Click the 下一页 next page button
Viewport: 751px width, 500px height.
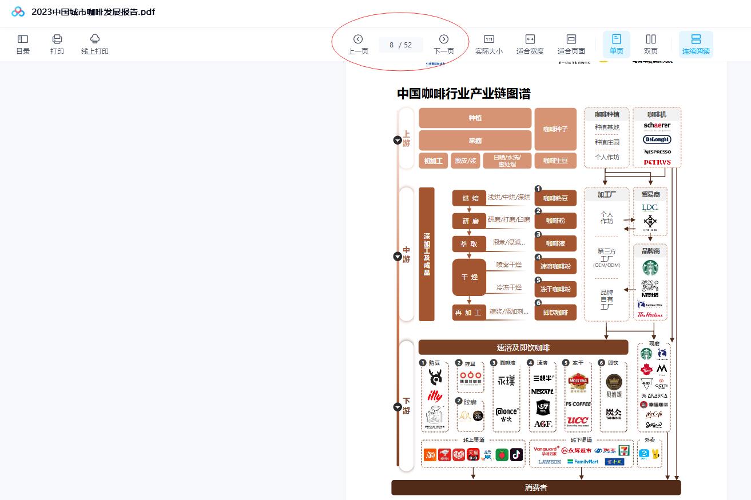coord(444,50)
